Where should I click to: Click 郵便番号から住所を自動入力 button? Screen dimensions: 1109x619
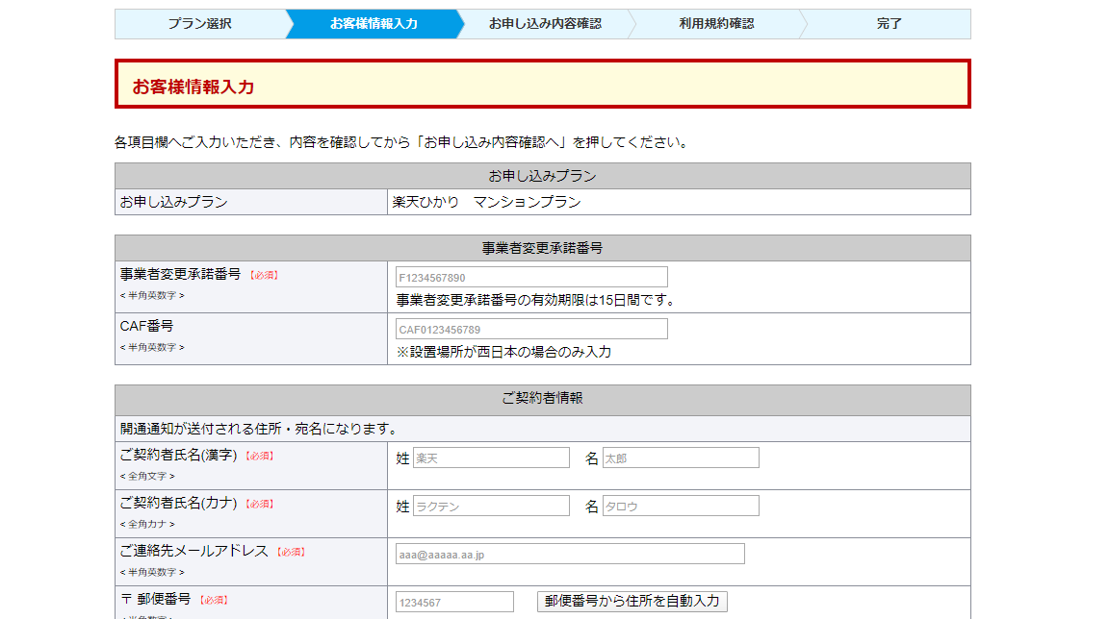pyautogui.click(x=632, y=602)
